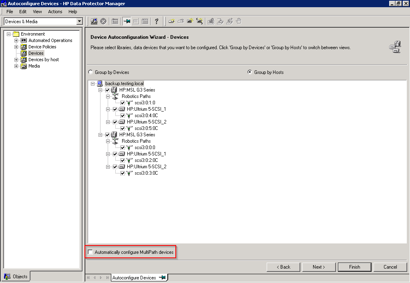Collapse the backup.testing.local host node
Screen dimensions: 410x283
(x=93, y=84)
